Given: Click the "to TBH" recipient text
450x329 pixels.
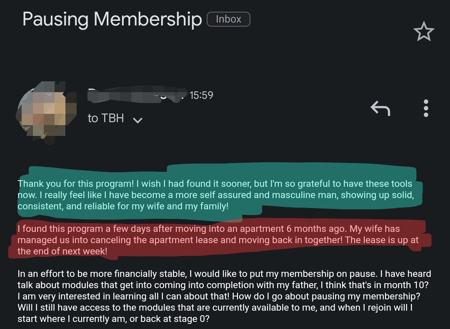Looking at the screenshot, I should [x=106, y=118].
